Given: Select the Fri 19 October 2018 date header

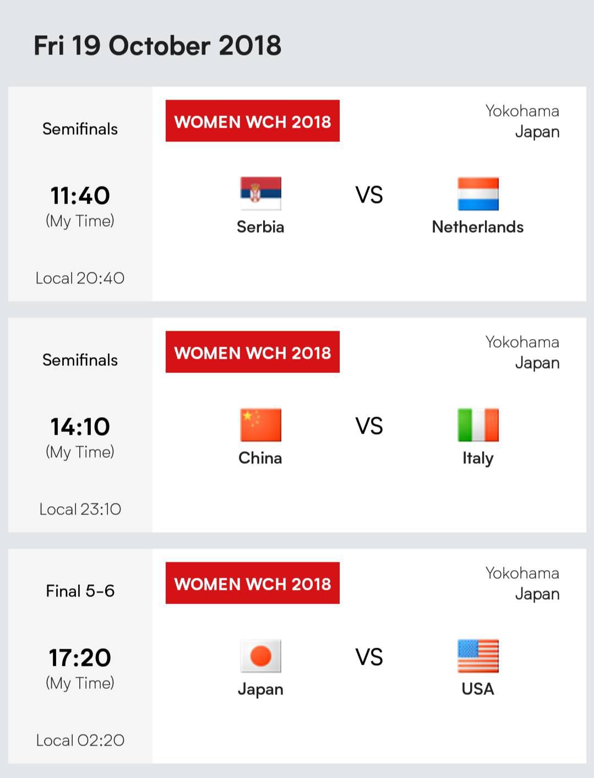Looking at the screenshot, I should coord(157,45).
